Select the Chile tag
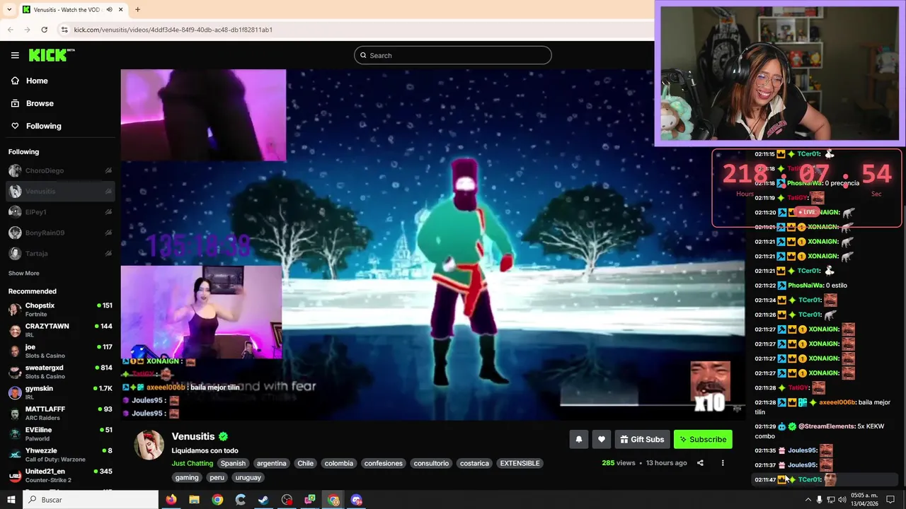Image resolution: width=906 pixels, height=509 pixels. (x=305, y=463)
